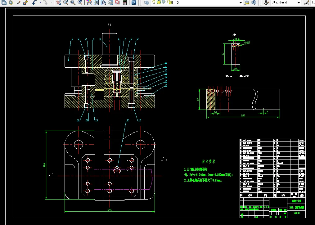Open the QuickCalc calculator
Screen dimensions: 315x225
click(125, 2)
